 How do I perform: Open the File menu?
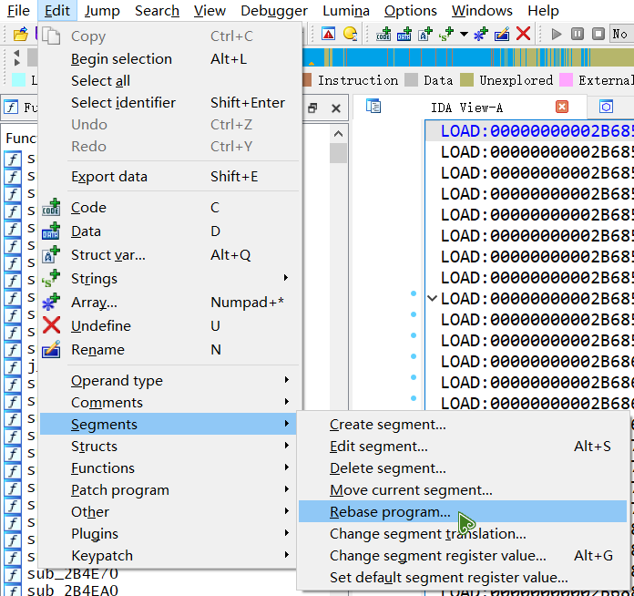pos(18,11)
